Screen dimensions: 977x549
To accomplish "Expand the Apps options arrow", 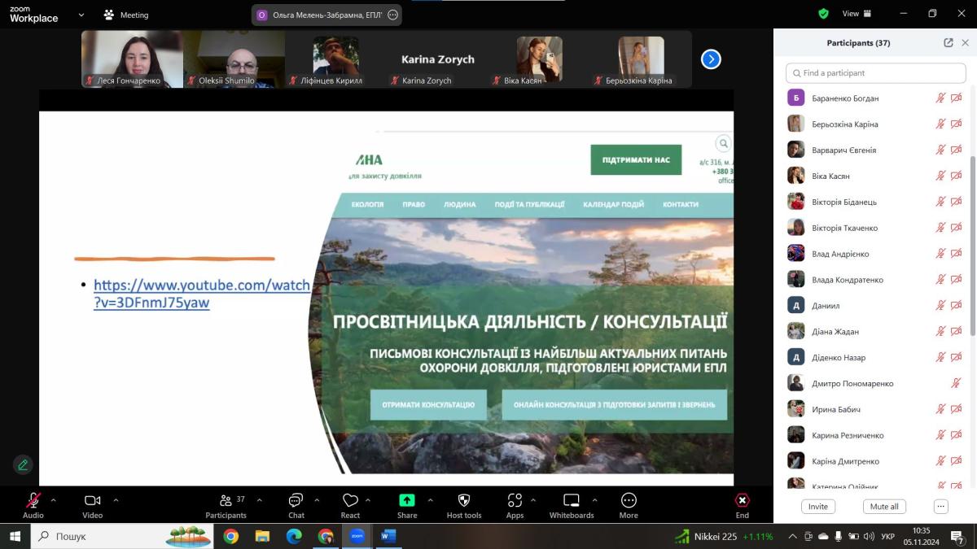I will (x=533, y=500).
